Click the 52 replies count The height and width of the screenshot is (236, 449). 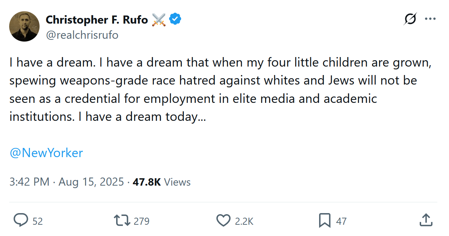coord(37,221)
